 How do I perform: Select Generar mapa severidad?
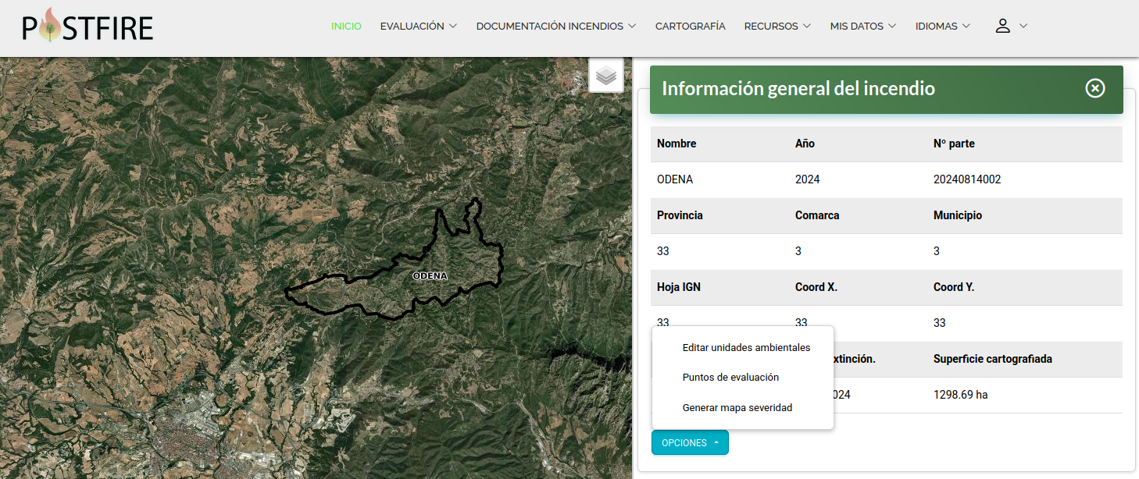tap(737, 407)
